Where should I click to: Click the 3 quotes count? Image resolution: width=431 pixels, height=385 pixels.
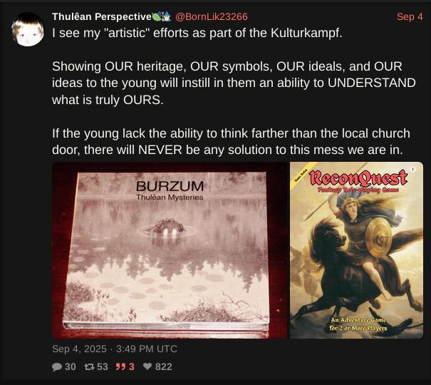pos(132,367)
